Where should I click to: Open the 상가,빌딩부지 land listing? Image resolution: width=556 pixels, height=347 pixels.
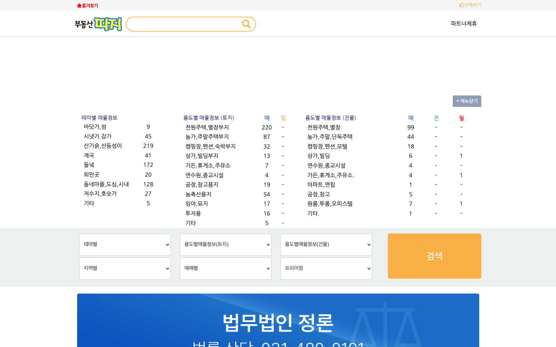[x=202, y=156]
